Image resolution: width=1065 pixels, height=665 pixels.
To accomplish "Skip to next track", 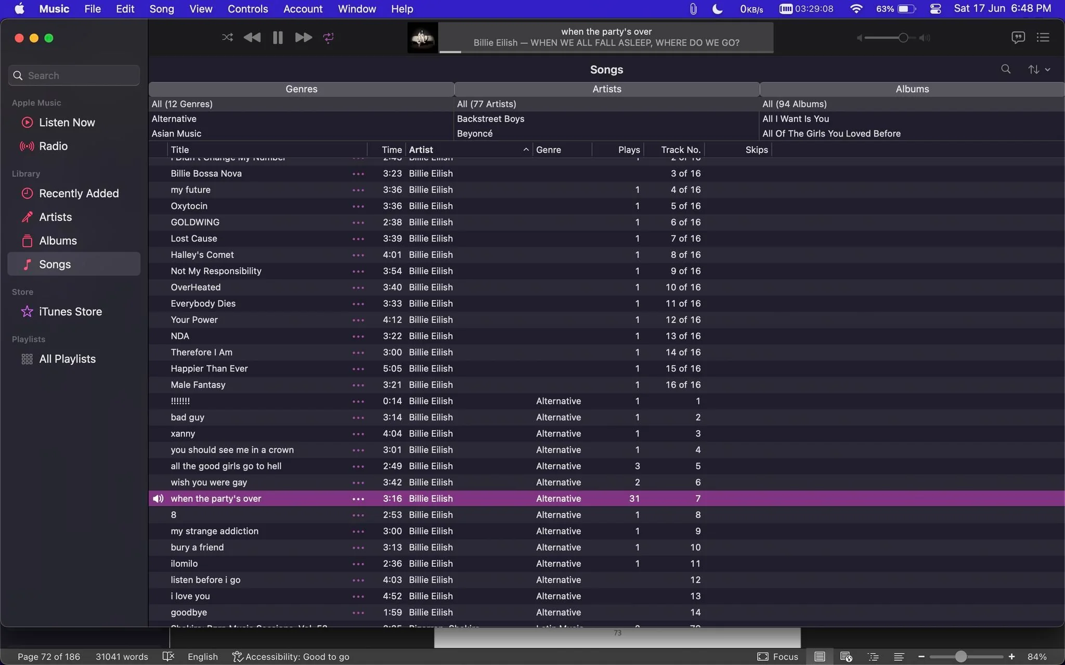I will coord(303,37).
